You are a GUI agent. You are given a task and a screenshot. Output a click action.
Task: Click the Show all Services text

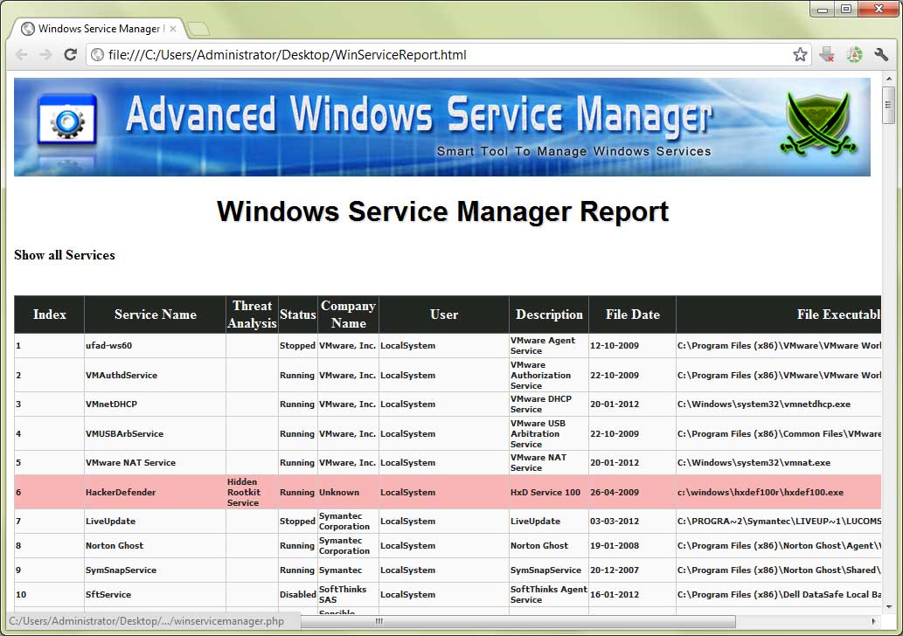65,255
